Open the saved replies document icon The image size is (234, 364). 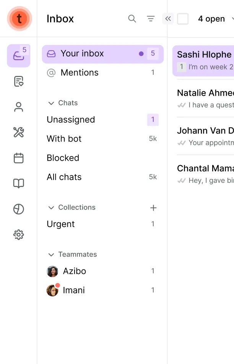[x=18, y=81]
